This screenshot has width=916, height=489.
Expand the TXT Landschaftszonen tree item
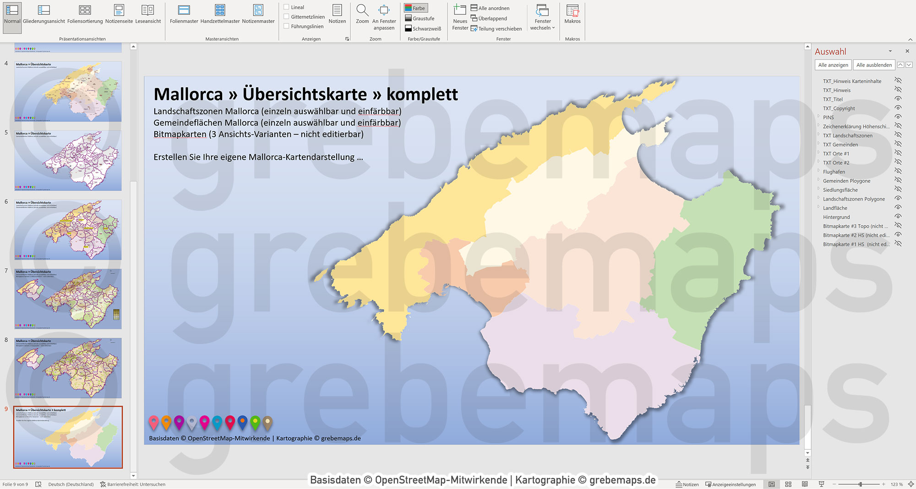pos(818,135)
